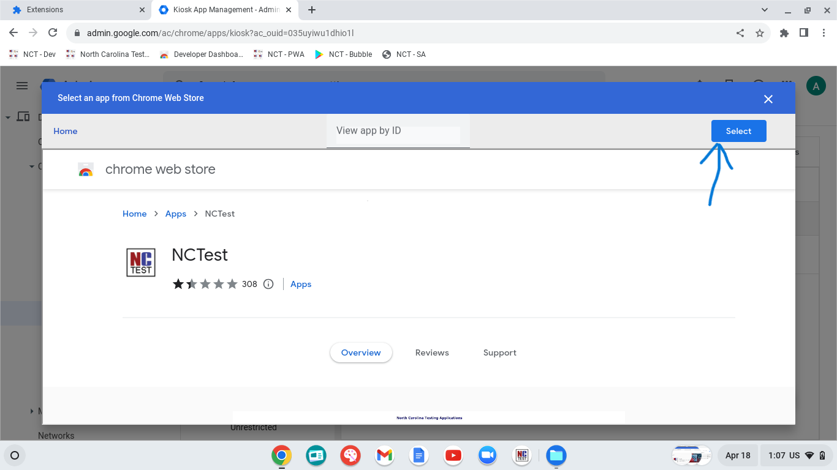The width and height of the screenshot is (837, 470).
Task: Open the Apr 18 calendar date
Action: click(738, 455)
